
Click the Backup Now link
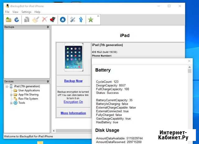[73, 81]
